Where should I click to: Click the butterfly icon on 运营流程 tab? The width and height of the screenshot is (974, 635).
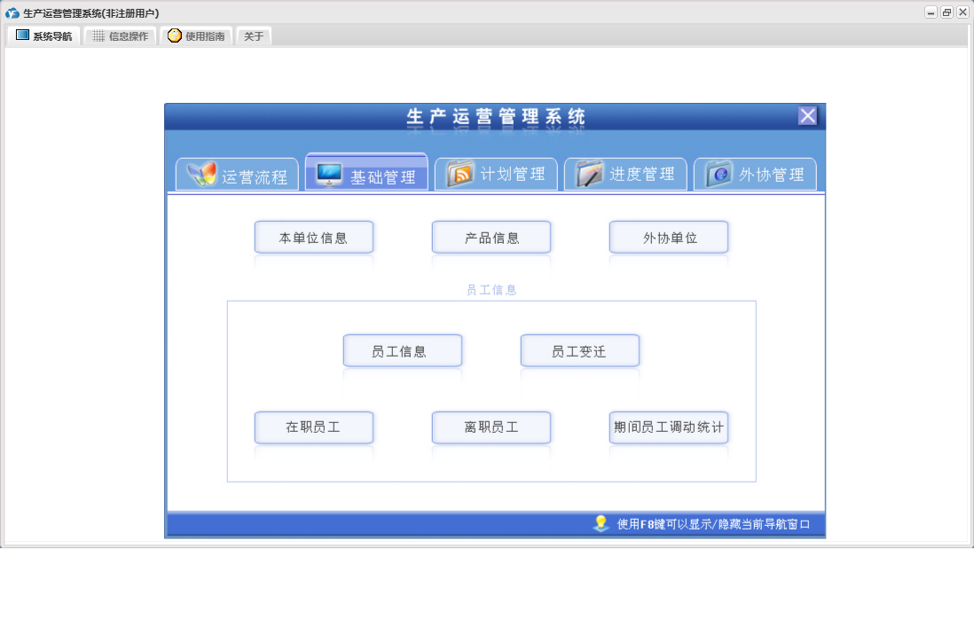(202, 175)
